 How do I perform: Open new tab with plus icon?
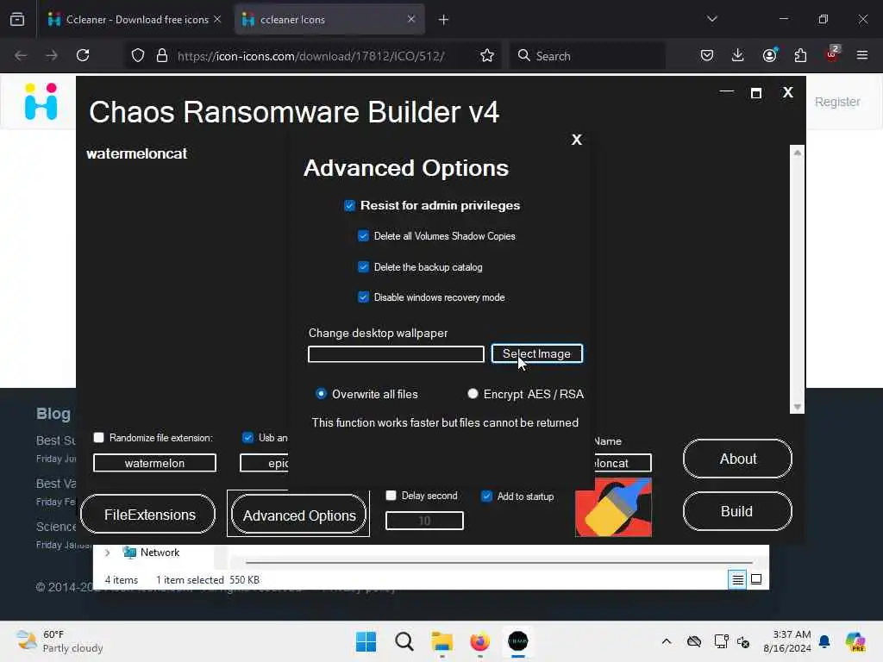(x=444, y=20)
